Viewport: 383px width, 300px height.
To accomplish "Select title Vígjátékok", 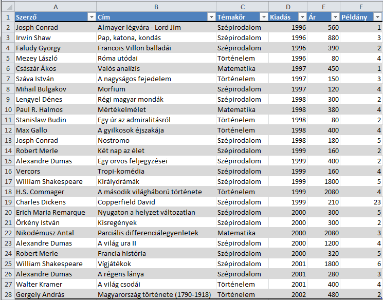I will (156, 264).
